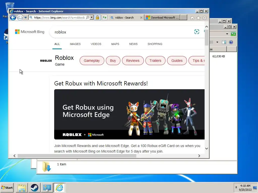Switch to VIDEOS results
Image resolution: width=258 pixels, height=193 pixels.
click(96, 44)
